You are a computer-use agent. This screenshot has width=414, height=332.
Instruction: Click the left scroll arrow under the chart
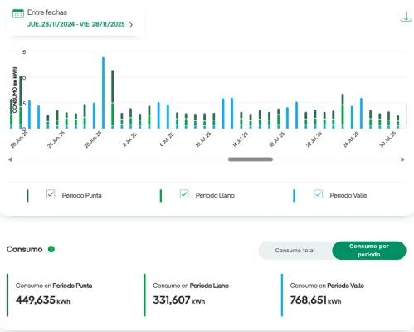pyautogui.click(x=10, y=159)
